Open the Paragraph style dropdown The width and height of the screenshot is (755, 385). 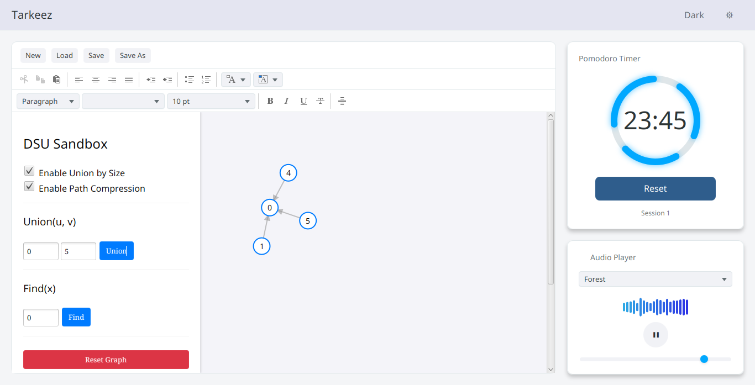pyautogui.click(x=48, y=101)
